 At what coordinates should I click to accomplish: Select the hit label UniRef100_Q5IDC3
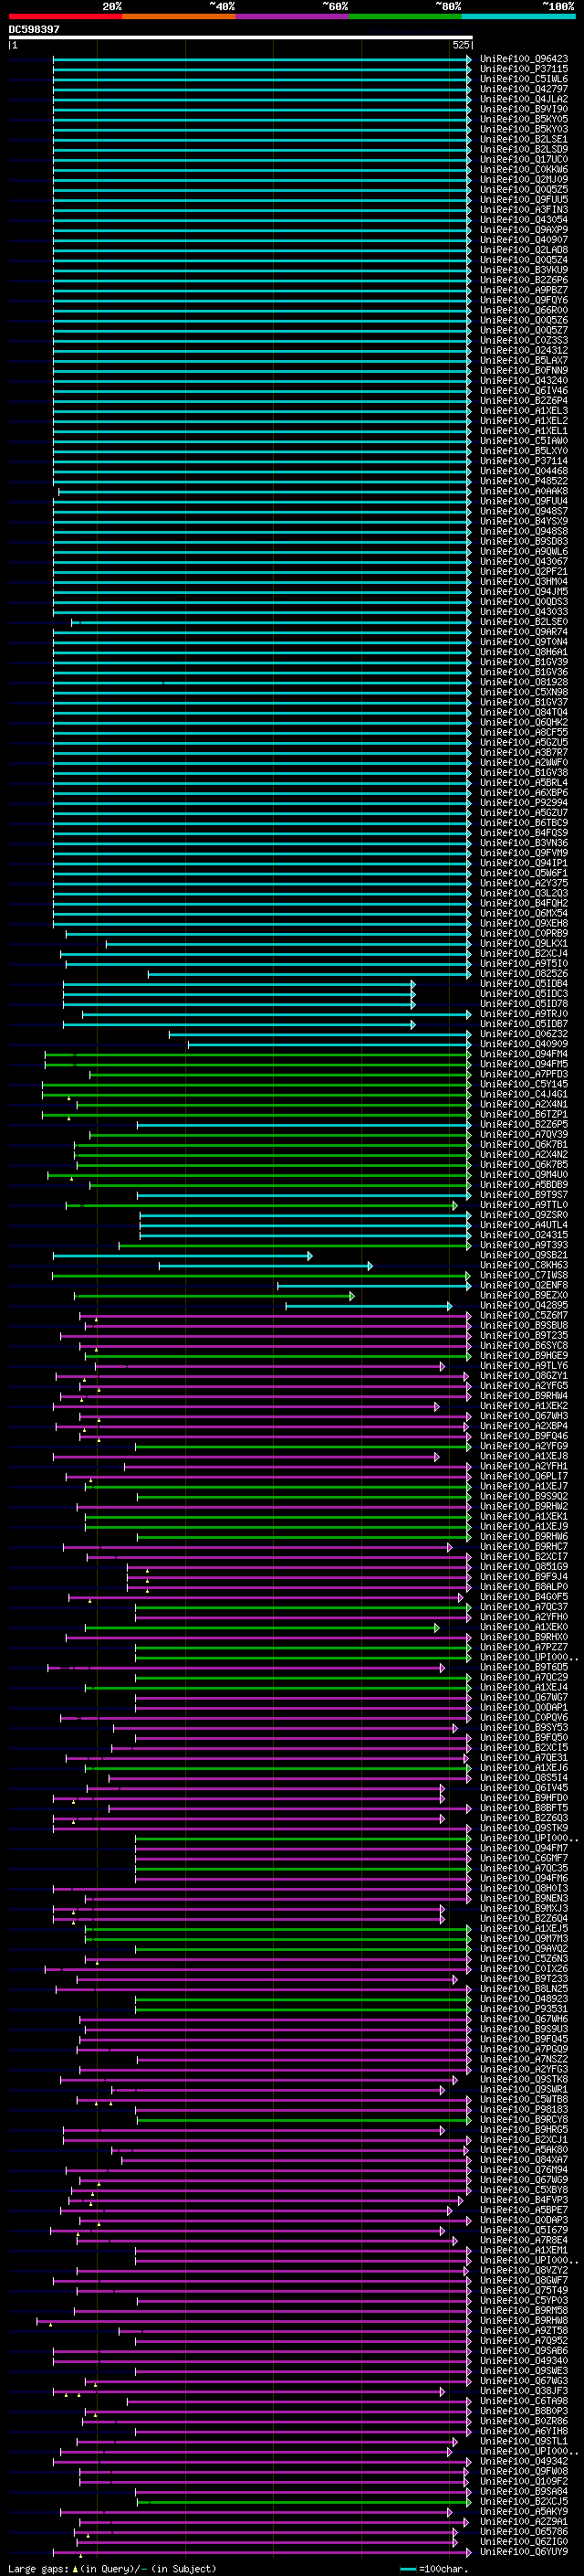(524, 994)
